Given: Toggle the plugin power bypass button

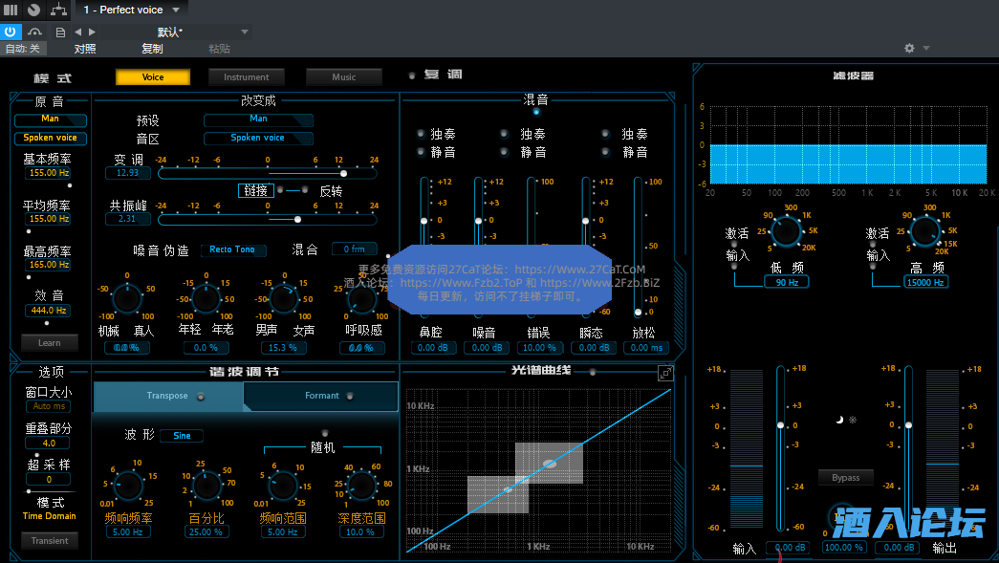Looking at the screenshot, I should coord(11,32).
